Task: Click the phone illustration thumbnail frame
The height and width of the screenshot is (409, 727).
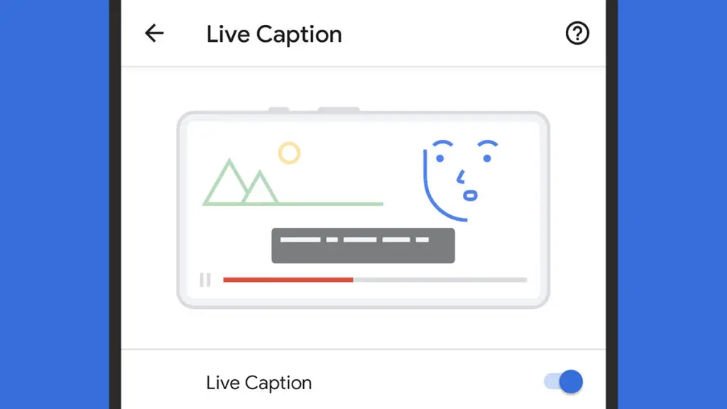Action: point(363,209)
